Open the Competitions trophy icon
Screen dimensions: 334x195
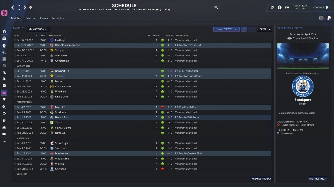[4, 100]
